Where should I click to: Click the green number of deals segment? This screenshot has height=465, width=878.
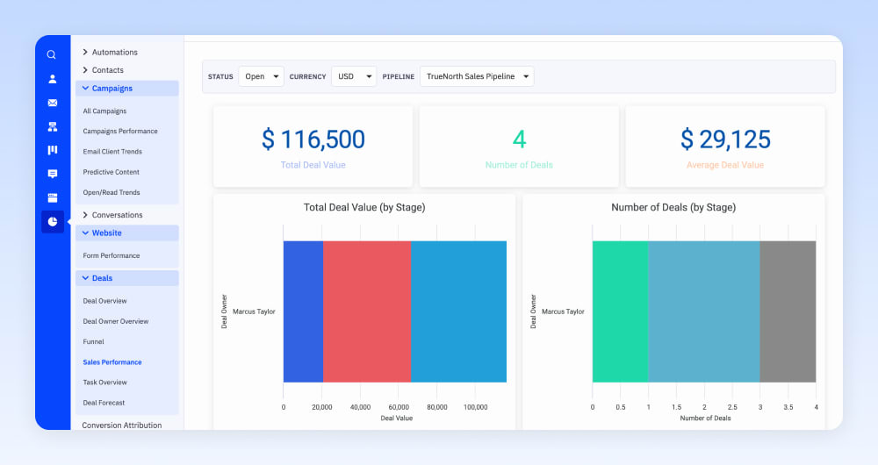(x=621, y=311)
